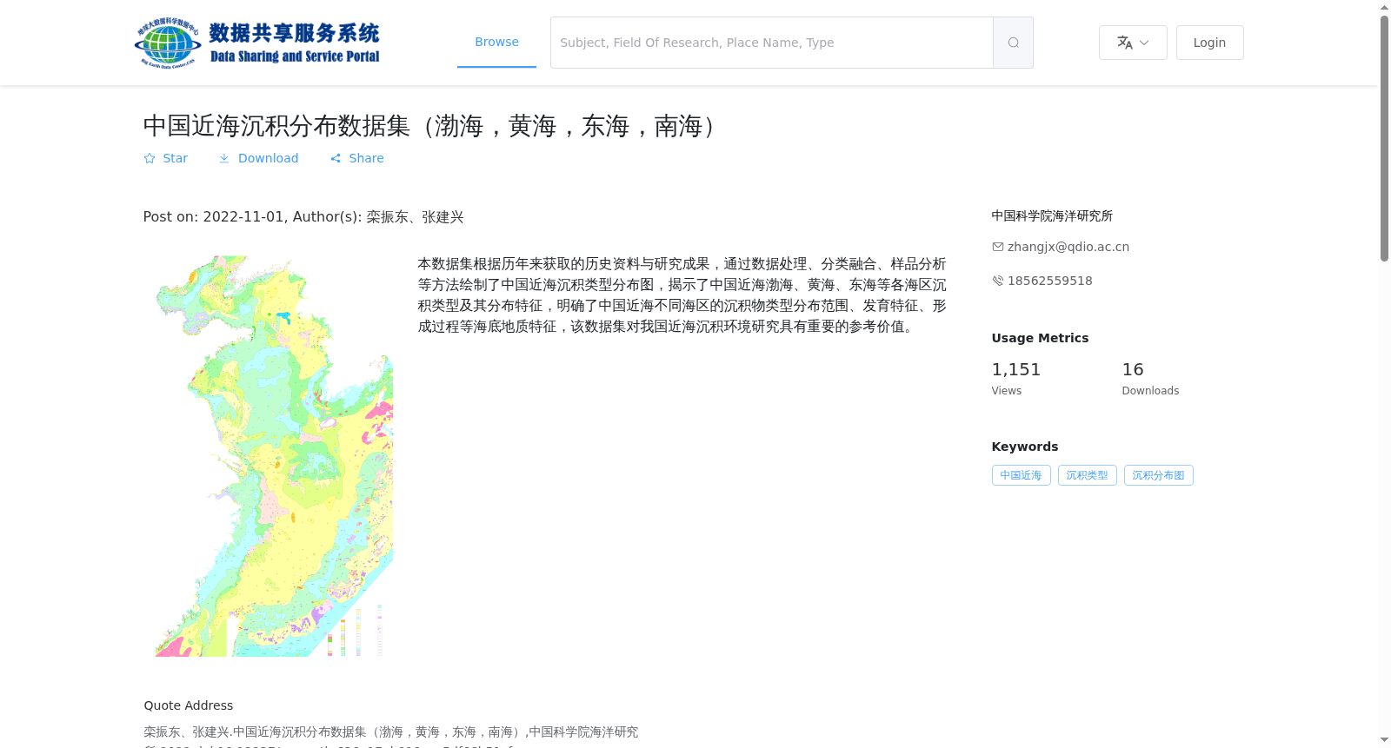The image size is (1391, 748).
Task: Click the Usage Metrics heading
Action: [1040, 338]
